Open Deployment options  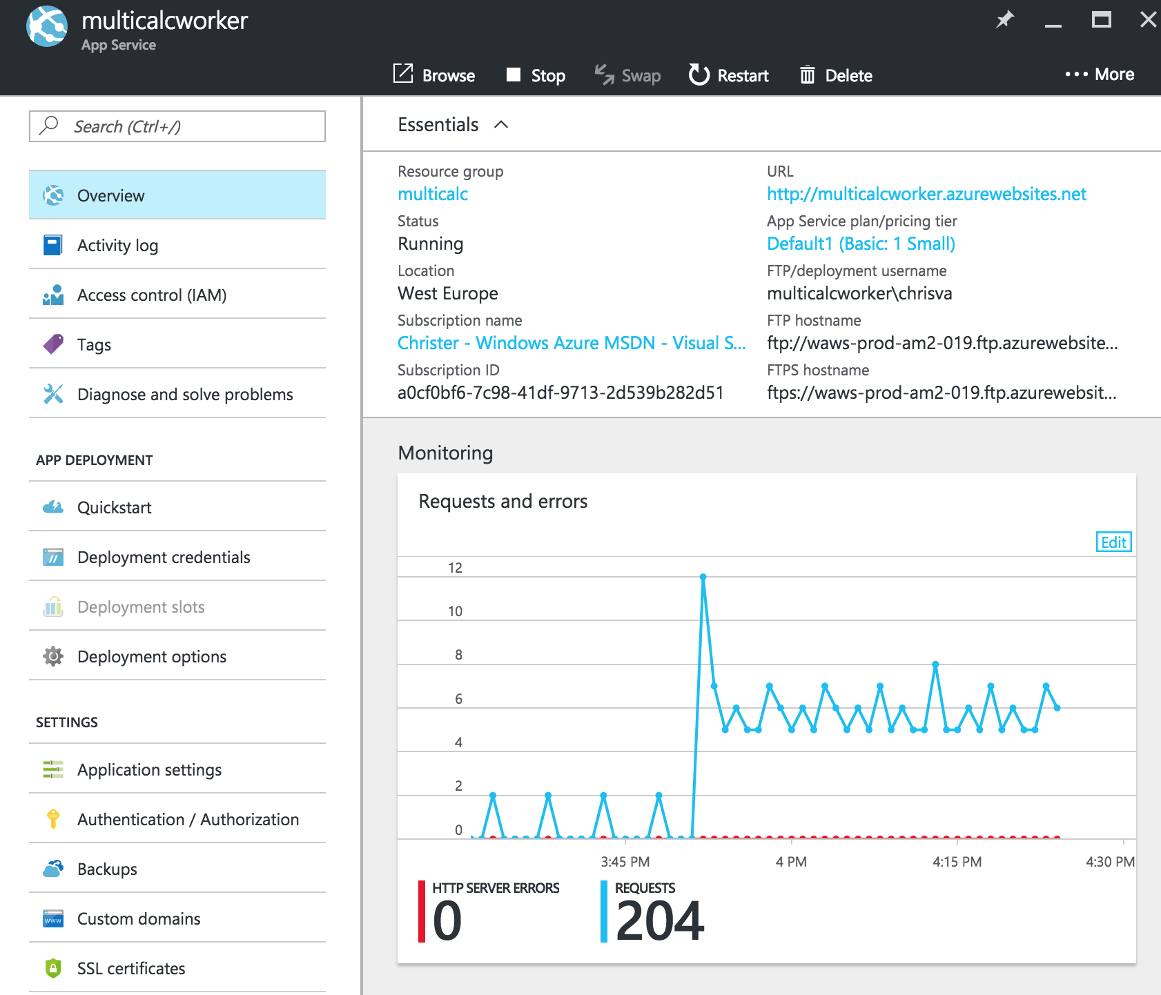pos(177,656)
